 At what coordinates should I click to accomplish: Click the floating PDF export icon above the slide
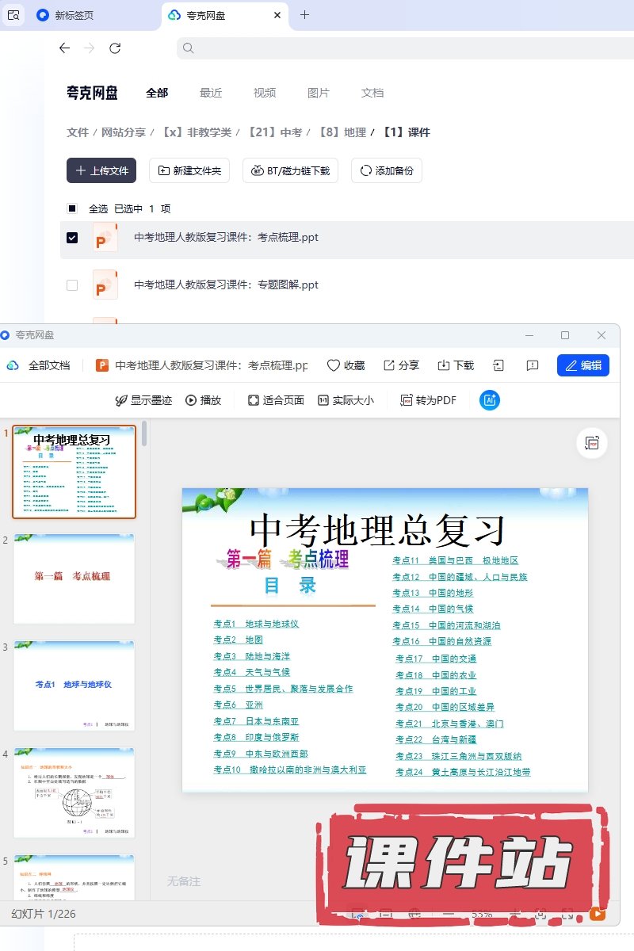pos(591,443)
